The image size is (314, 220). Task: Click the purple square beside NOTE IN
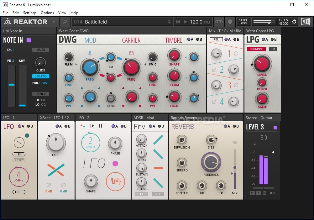pyautogui.click(x=29, y=40)
